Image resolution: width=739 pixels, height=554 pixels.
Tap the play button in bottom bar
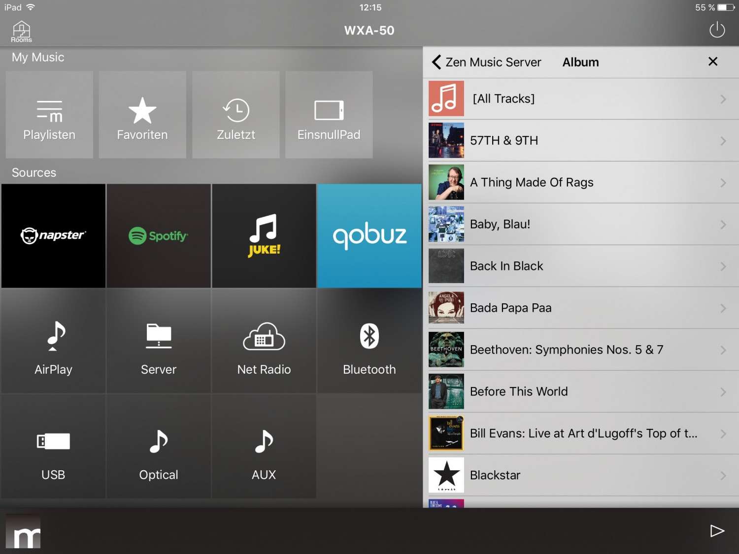click(x=717, y=530)
